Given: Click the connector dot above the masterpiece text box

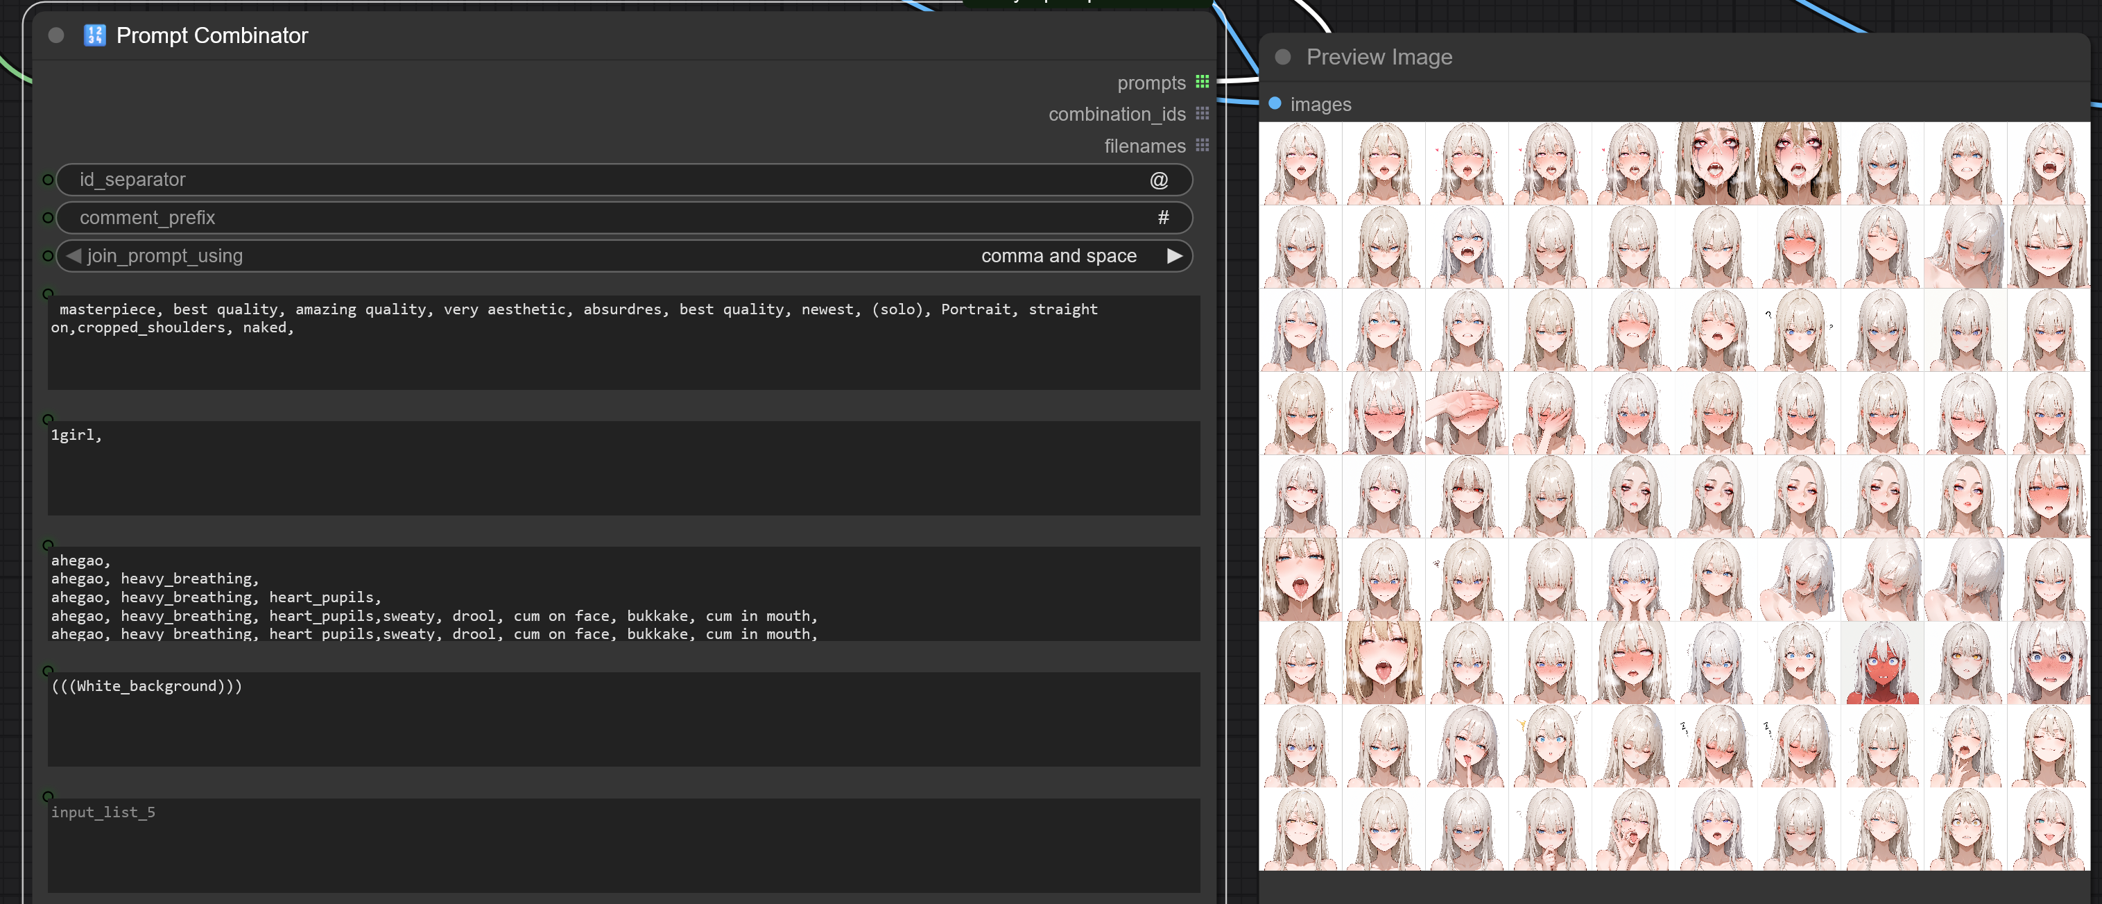Looking at the screenshot, I should tap(48, 293).
